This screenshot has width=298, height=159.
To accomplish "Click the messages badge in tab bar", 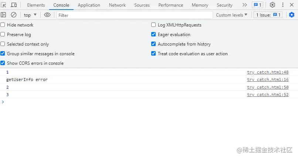I will (257, 5).
